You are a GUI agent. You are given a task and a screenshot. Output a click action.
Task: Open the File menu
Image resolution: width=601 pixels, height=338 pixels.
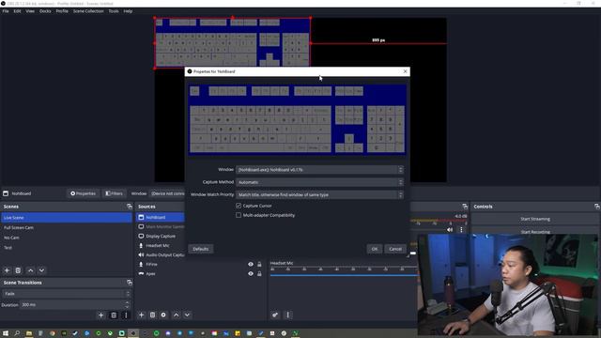coord(6,11)
